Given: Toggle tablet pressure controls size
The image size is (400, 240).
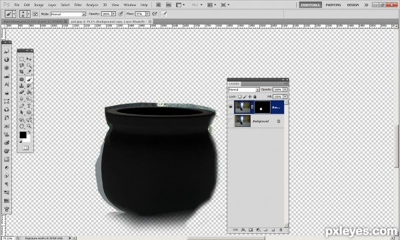Looking at the screenshot, I should (x=164, y=14).
